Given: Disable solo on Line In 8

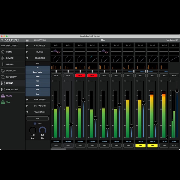Looking at the screenshot, I should pos(140,145).
